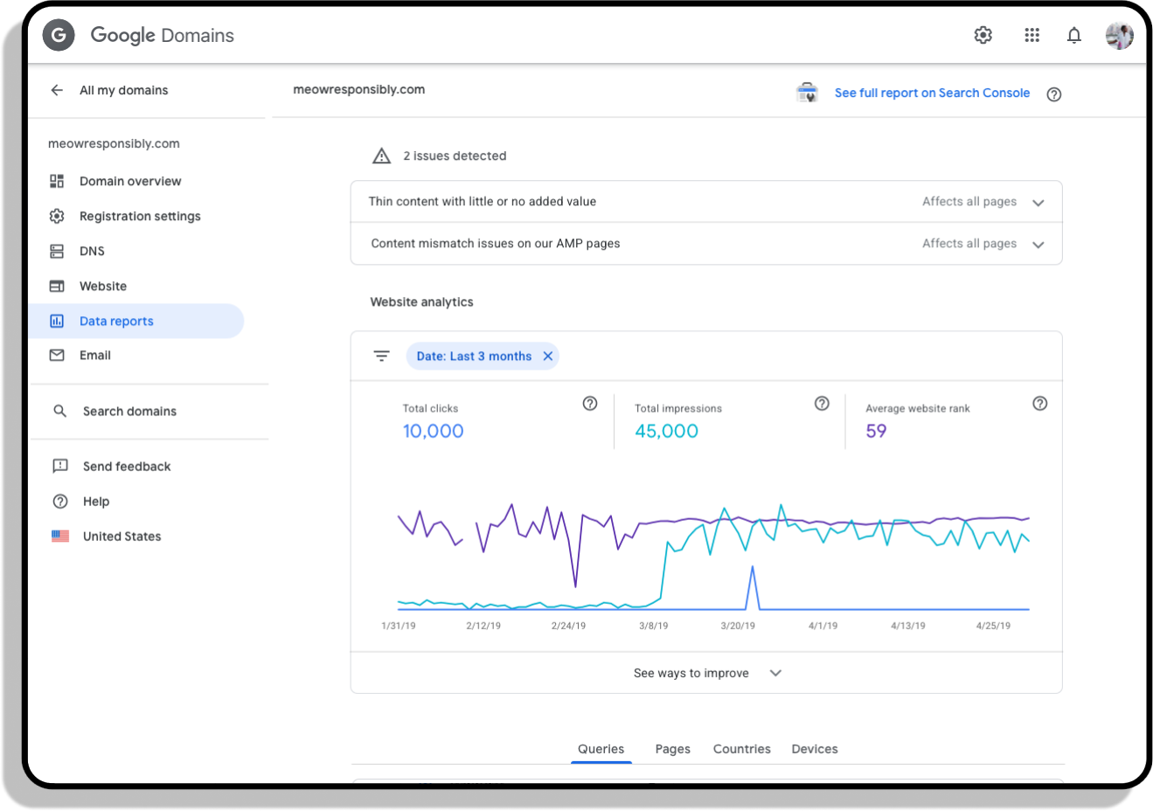Go back using the arrow beside All my domains
1153x811 pixels.
click(x=57, y=90)
